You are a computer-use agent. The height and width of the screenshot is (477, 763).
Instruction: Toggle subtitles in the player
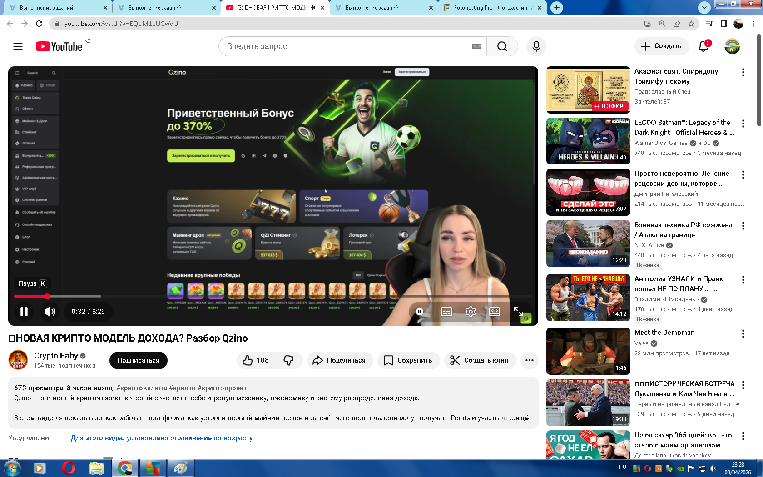[447, 311]
